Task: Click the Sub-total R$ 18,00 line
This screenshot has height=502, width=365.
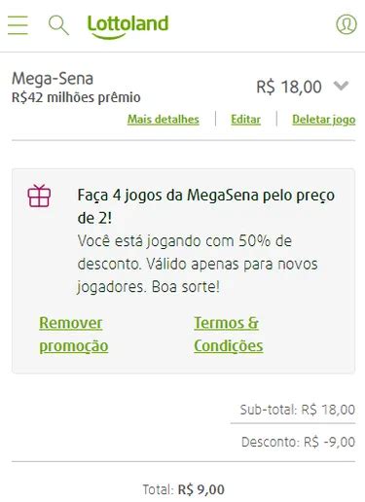Action: coord(297,410)
